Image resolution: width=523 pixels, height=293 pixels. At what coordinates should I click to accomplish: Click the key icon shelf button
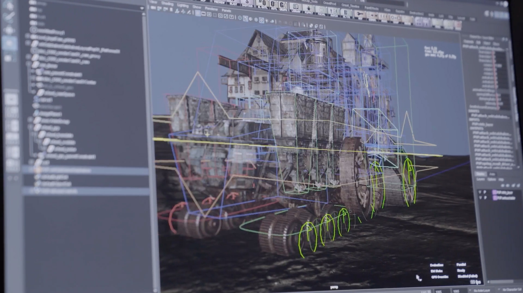pos(360,15)
